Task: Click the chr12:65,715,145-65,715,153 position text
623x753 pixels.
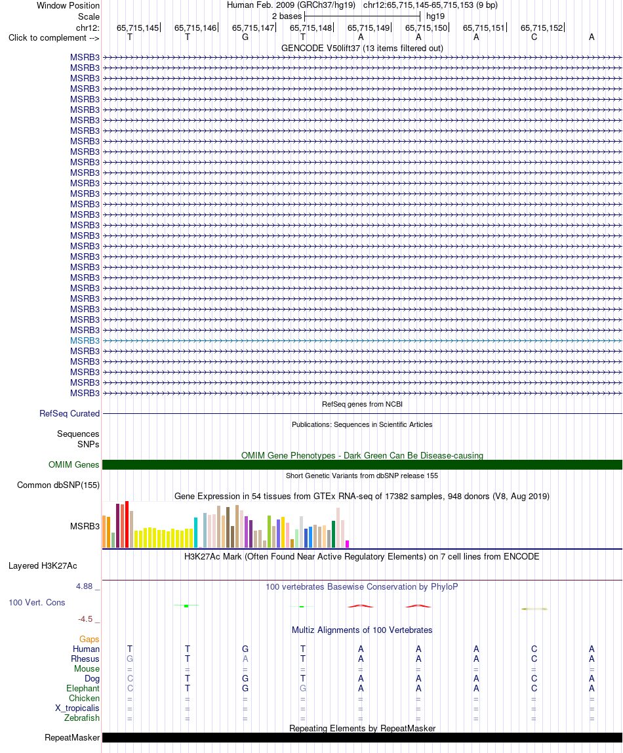Action: tap(430, 5)
